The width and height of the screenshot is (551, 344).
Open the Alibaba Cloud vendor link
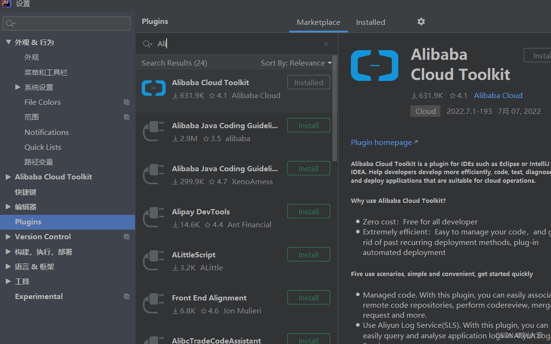pos(498,96)
